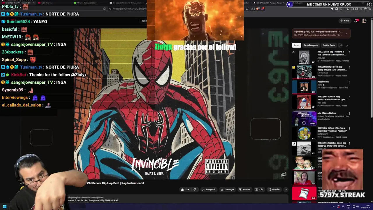This screenshot has width=373, height=210.
Task: Open the browser extensions puzzle icon
Action: coord(337,9)
